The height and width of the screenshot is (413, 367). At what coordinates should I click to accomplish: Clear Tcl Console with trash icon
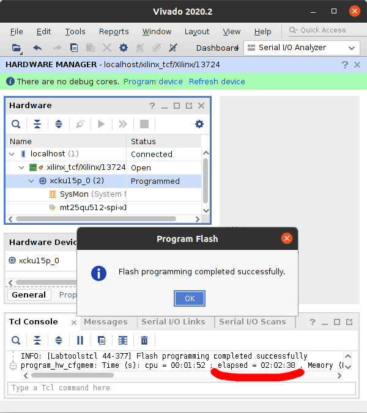click(144, 340)
